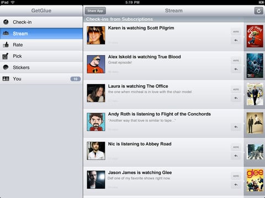This screenshot has height=198, width=265.
Task: Open the Flight of the Conchords cover
Action: 255,123
